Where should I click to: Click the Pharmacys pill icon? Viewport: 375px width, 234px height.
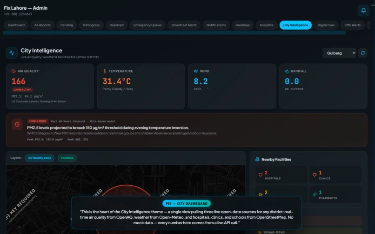click(315, 194)
